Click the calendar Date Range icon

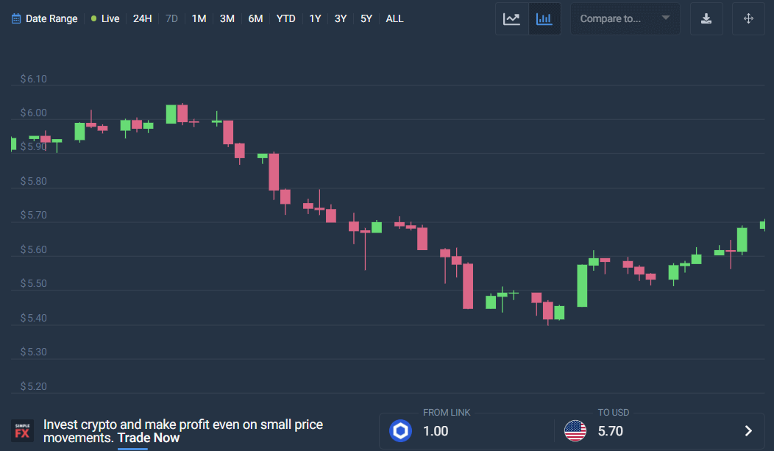tap(16, 19)
